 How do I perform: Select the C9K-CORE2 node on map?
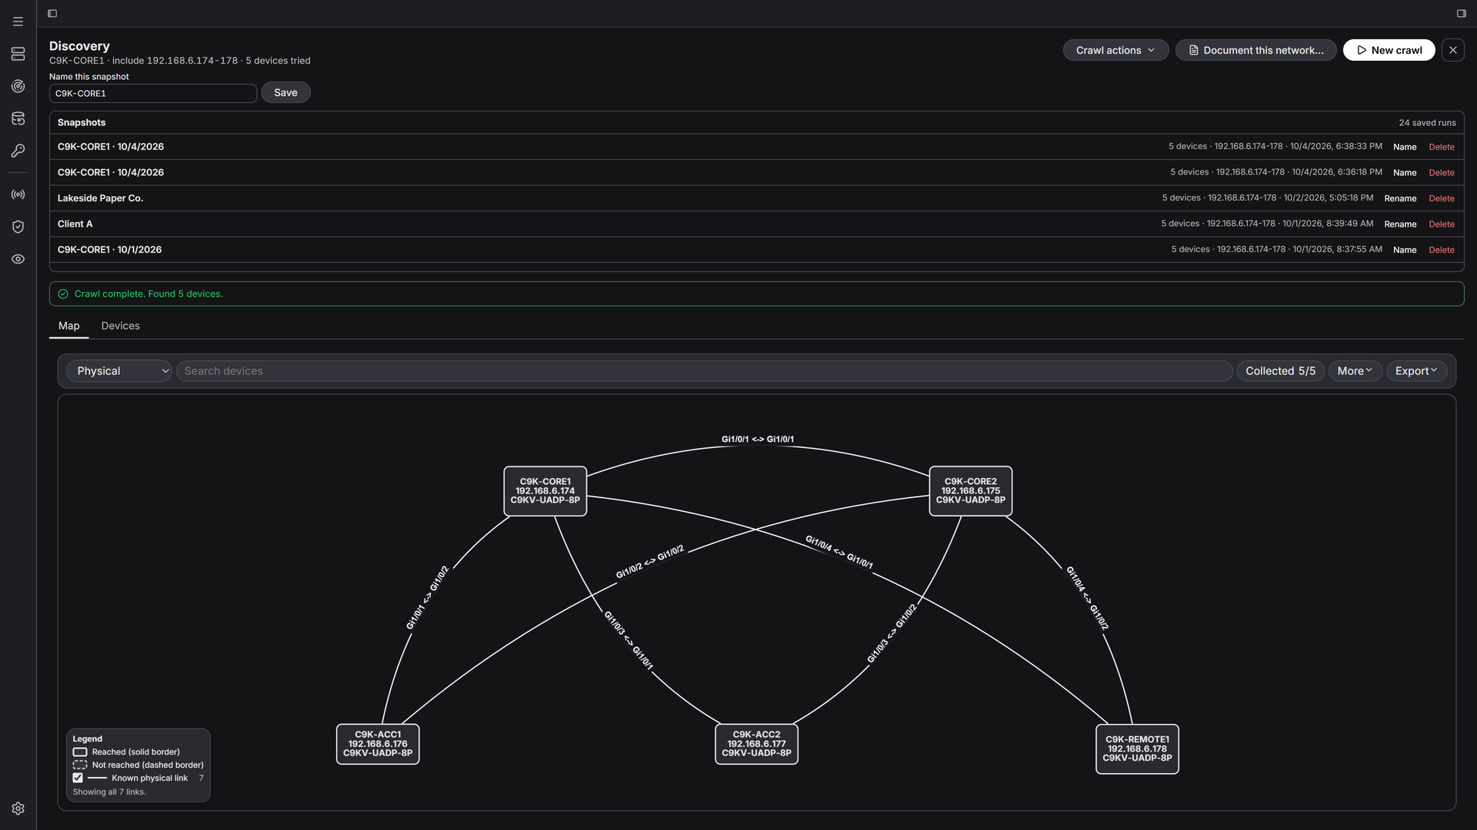tap(970, 491)
